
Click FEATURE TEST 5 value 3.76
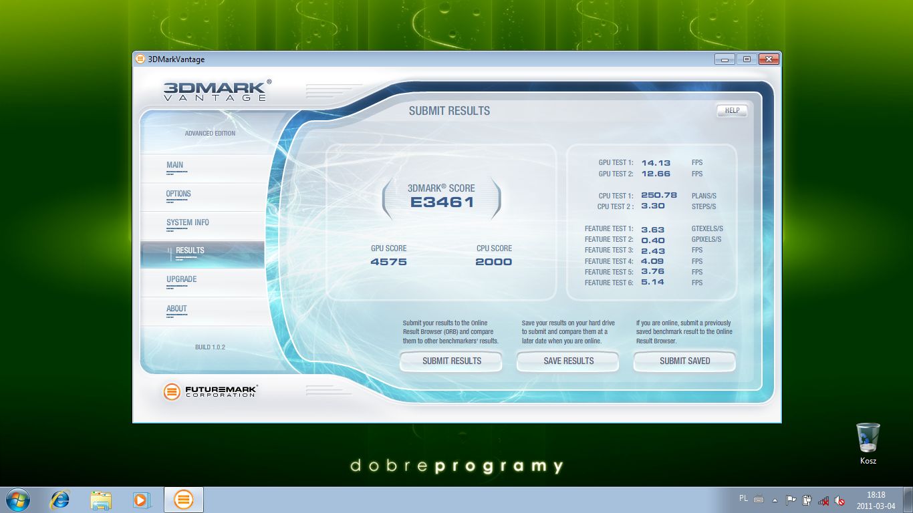tap(652, 272)
